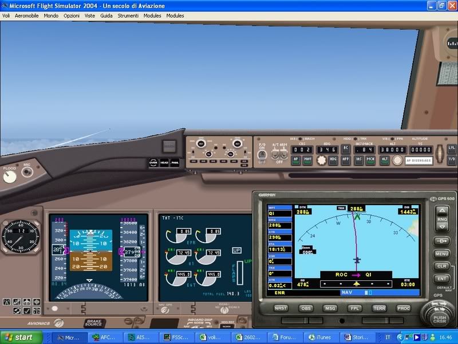Click the NAV/GPS selector switch
The width and height of the screenshot is (458, 344).
click(165, 310)
